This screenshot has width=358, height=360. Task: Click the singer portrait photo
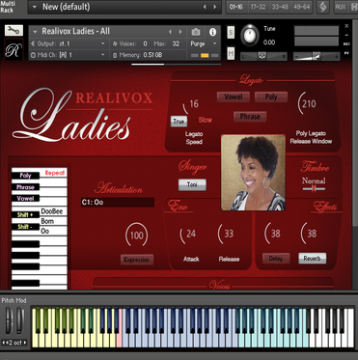click(254, 173)
